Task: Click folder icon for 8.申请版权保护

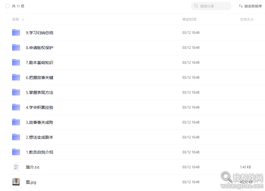Action: [x=16, y=47]
